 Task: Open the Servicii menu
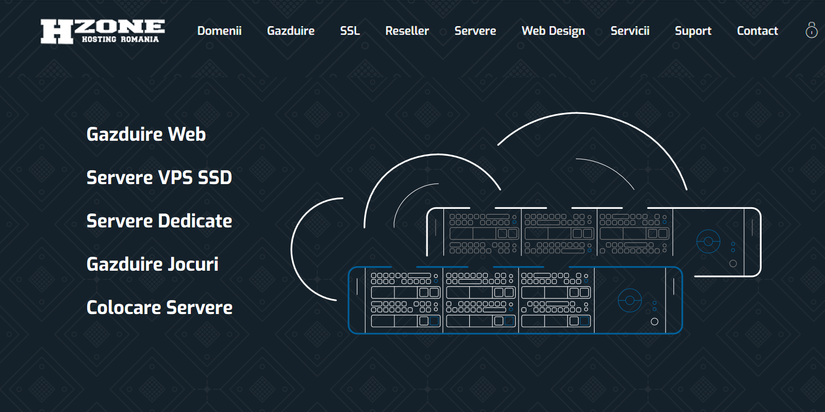click(x=630, y=31)
